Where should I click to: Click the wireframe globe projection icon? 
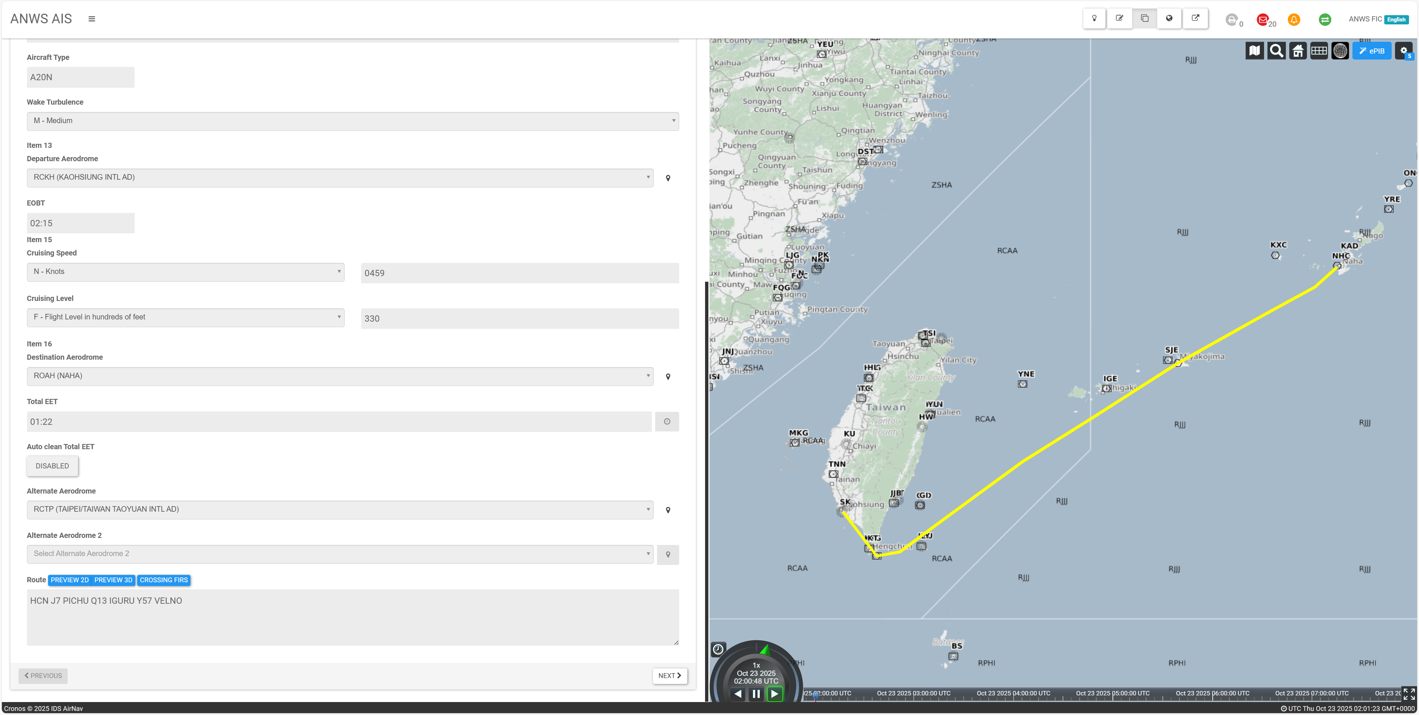[x=1340, y=51]
